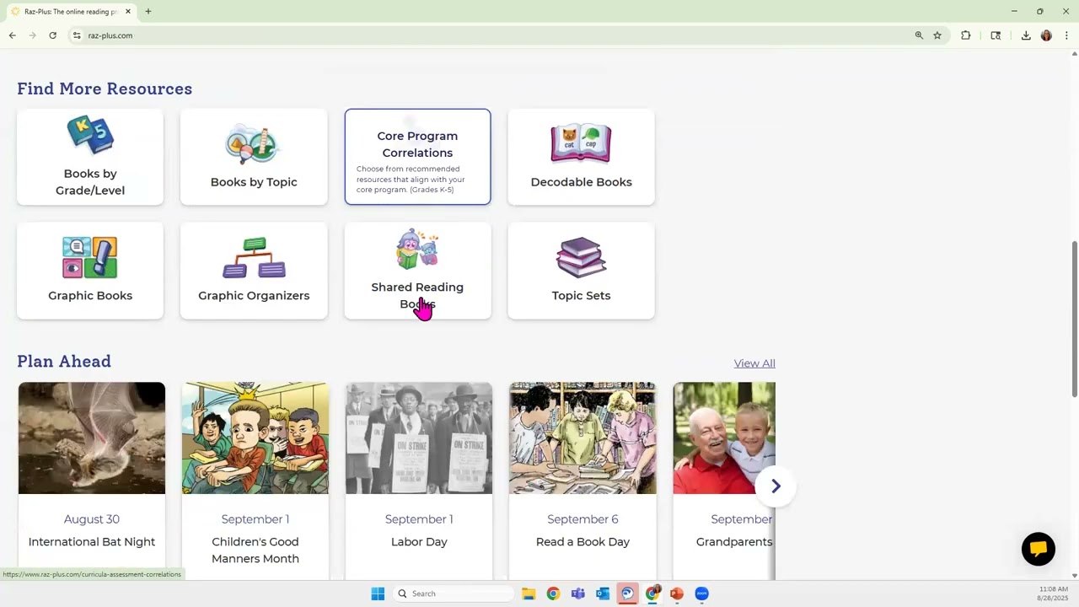Open Core Program Correlations card
This screenshot has height=607, width=1079.
point(417,157)
